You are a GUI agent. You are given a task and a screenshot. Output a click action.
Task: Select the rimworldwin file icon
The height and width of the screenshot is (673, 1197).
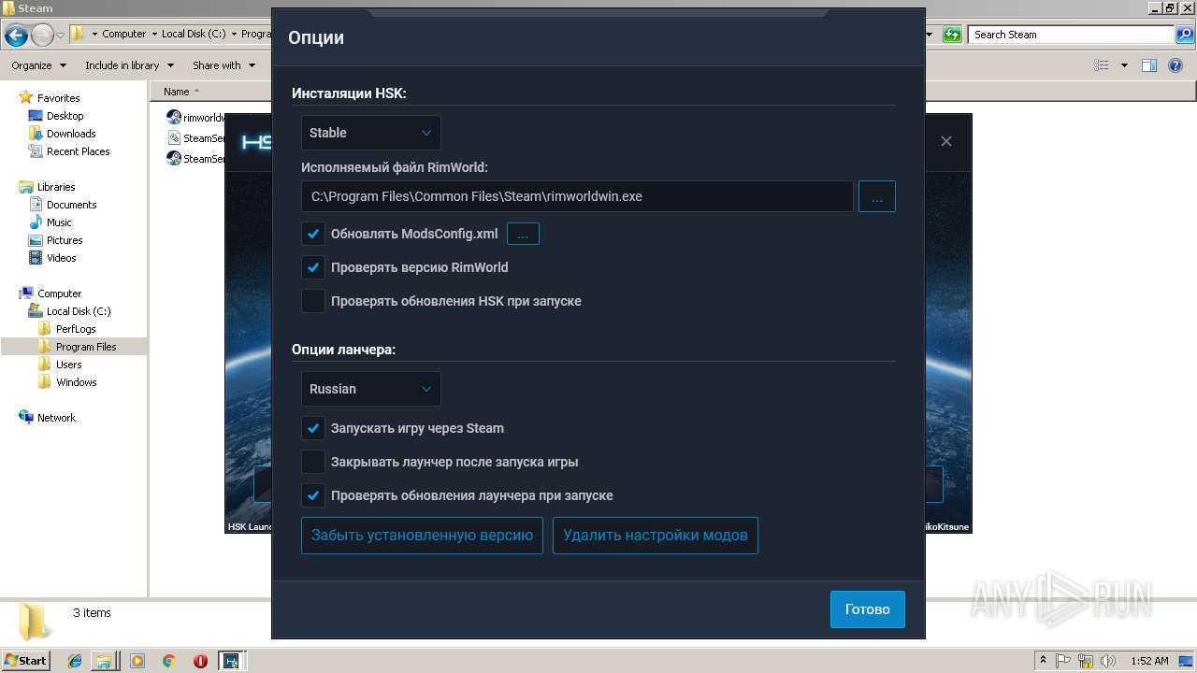tap(174, 118)
